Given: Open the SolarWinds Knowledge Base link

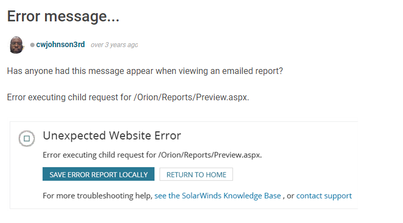Looking at the screenshot, I should click(217, 196).
